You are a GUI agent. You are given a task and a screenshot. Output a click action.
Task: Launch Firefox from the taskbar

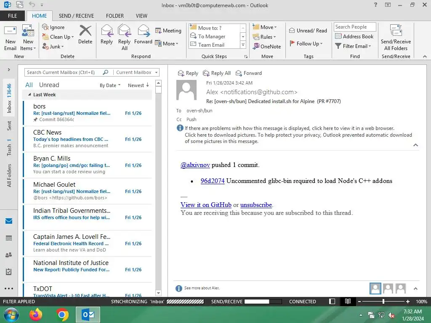36,315
